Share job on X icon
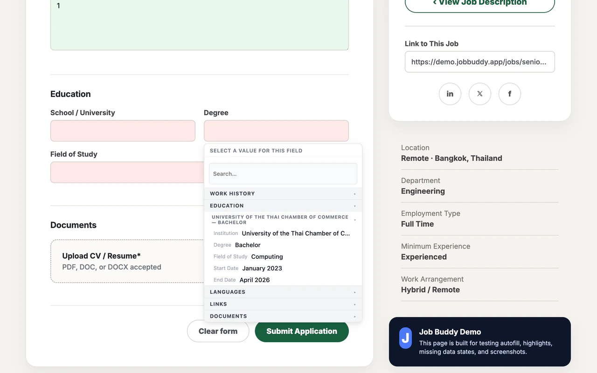 tap(480, 94)
